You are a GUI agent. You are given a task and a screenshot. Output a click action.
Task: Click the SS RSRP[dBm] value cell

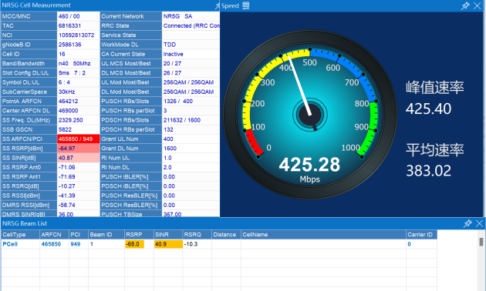79,149
